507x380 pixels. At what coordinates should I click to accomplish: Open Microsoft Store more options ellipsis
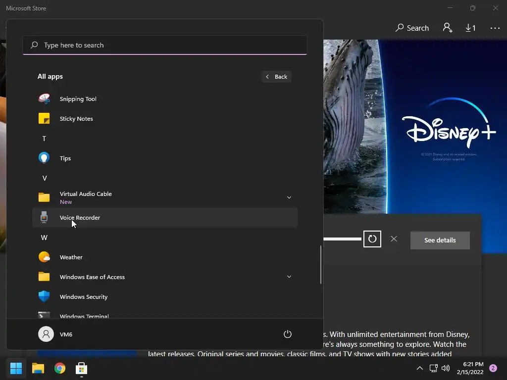tap(495, 28)
